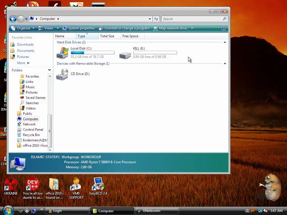Click folder tree scrollbar up arrow

(50, 76)
